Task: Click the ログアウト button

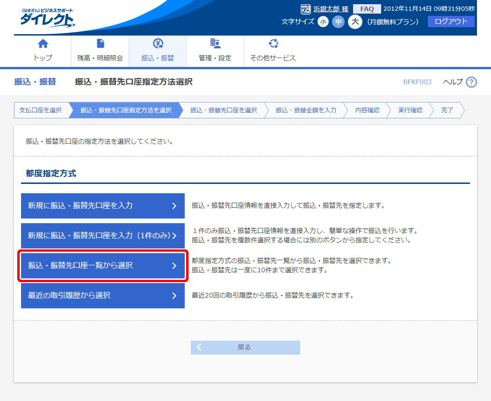Action: click(x=451, y=22)
